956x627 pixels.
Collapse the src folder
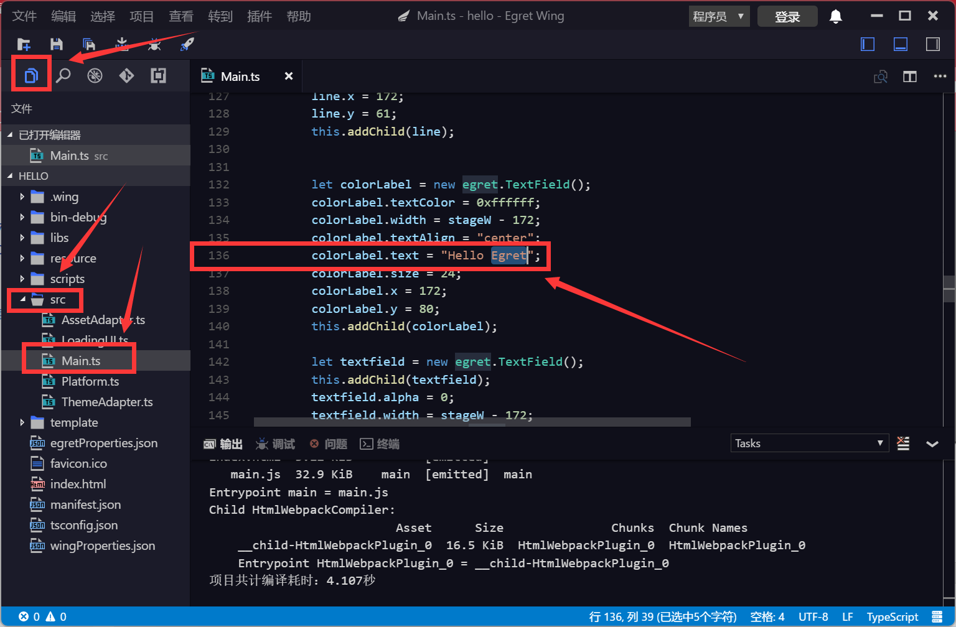click(x=22, y=299)
